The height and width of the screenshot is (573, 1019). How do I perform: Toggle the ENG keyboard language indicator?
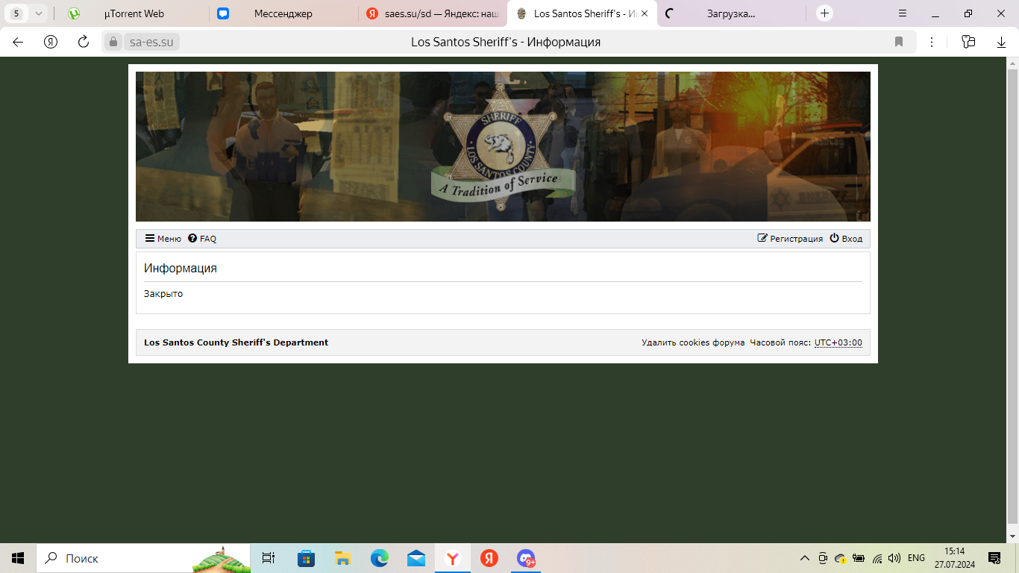tap(916, 558)
